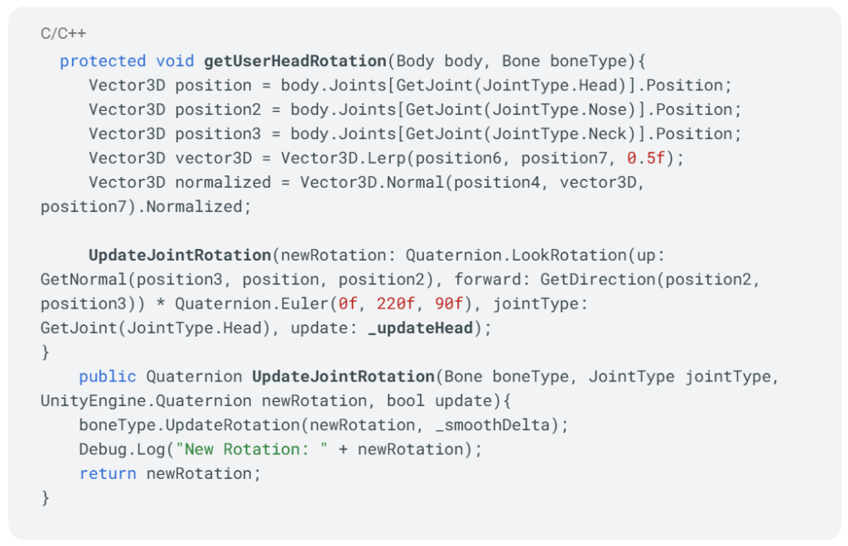
Task: Click the Vector3D.Lerp call
Action: pyautogui.click(x=343, y=158)
